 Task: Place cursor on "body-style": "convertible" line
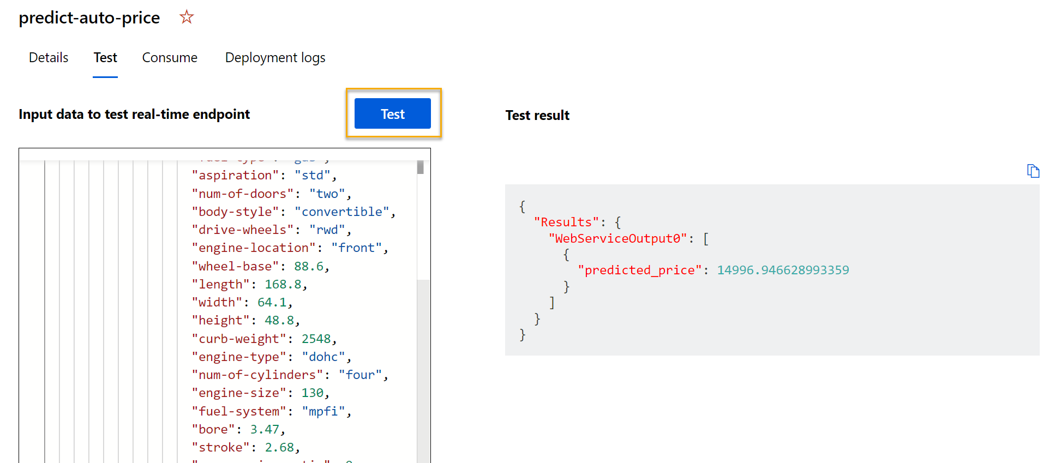[x=293, y=212]
